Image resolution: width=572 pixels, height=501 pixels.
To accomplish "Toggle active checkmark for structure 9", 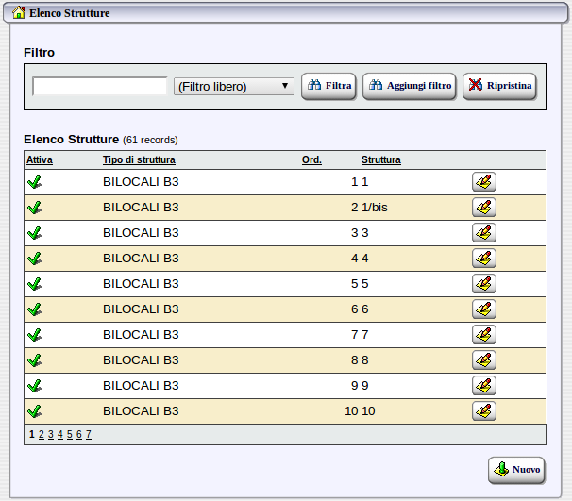I will tap(35, 386).
